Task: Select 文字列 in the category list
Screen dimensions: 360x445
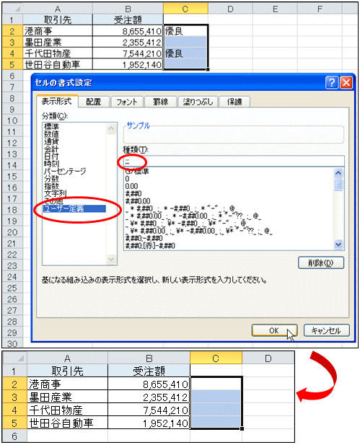Action: tap(56, 193)
